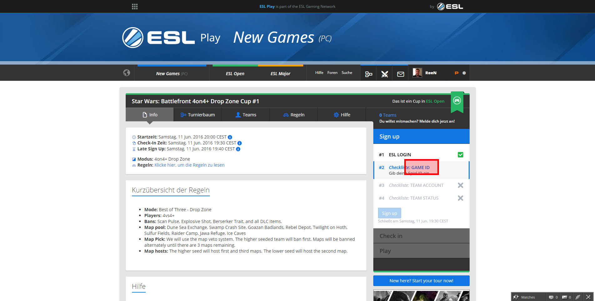Expand the Sign up section header

[421, 137]
